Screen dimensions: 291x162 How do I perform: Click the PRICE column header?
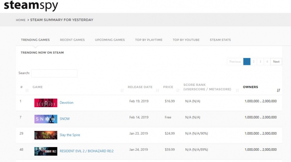[168, 87]
